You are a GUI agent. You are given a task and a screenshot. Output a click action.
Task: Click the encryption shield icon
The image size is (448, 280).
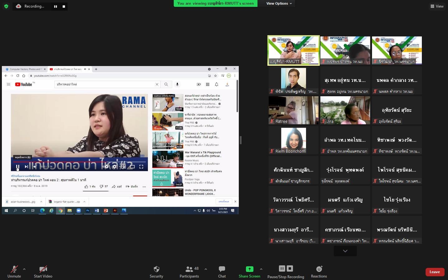6,6
